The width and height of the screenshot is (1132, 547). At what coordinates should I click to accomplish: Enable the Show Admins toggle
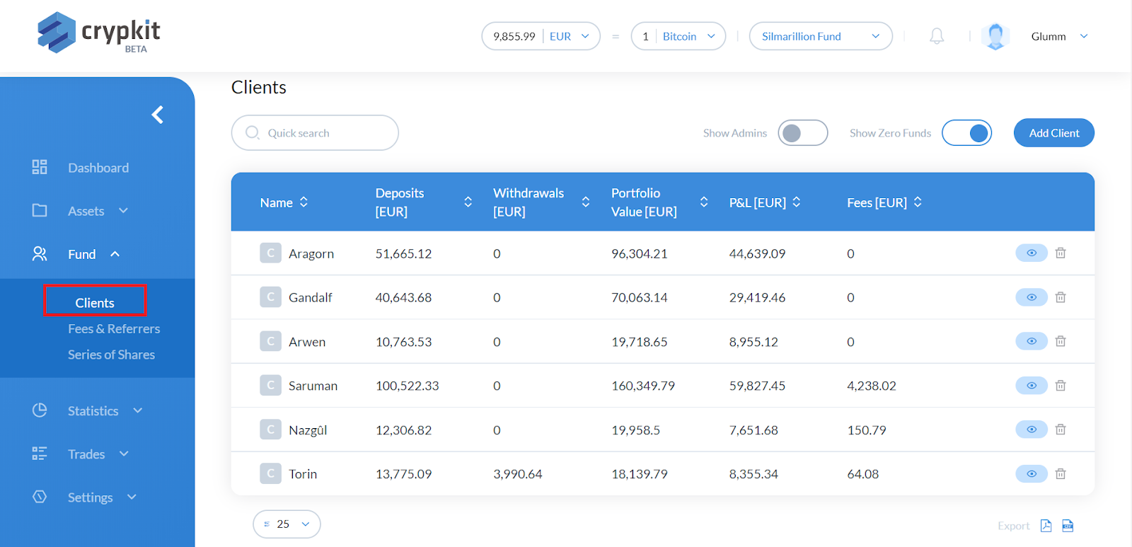click(x=802, y=133)
